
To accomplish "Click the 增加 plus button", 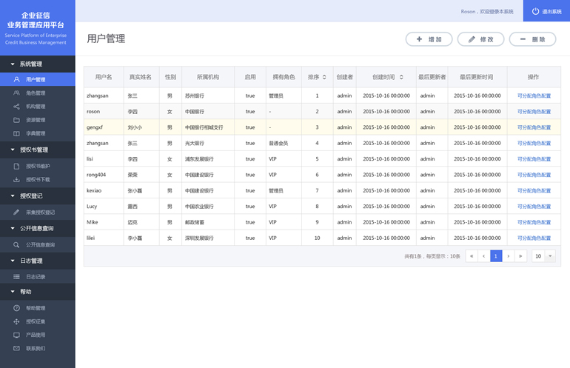I will click(429, 39).
